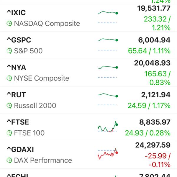The height and width of the screenshot is (177, 177).
Task: Tap the clock icon next to NYSE Composite
Action: pyautogui.click(x=9, y=78)
